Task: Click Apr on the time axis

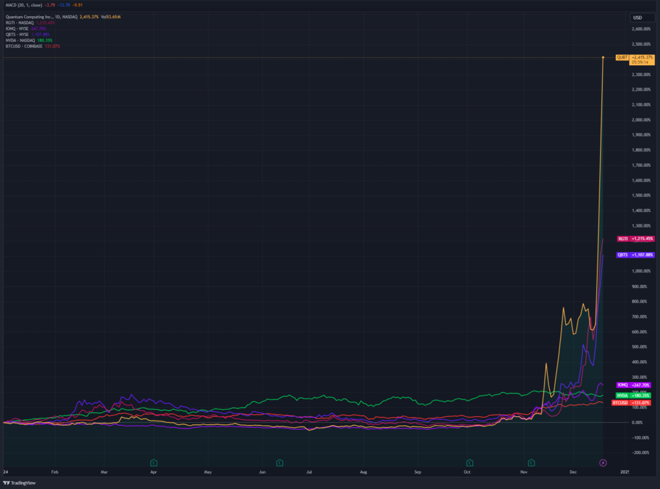Action: point(153,472)
